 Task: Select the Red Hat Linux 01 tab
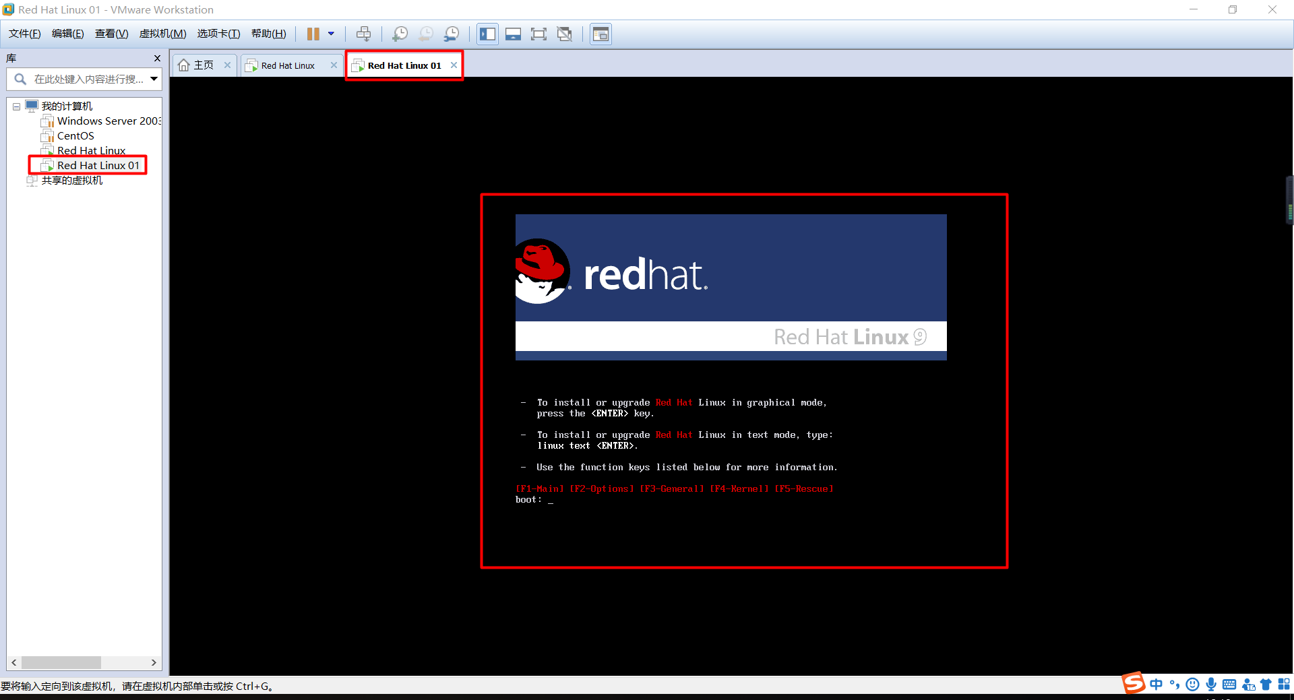[x=404, y=65]
